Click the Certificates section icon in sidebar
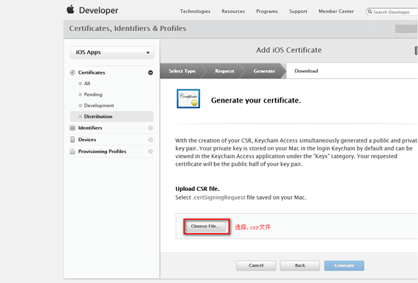 coord(72,73)
